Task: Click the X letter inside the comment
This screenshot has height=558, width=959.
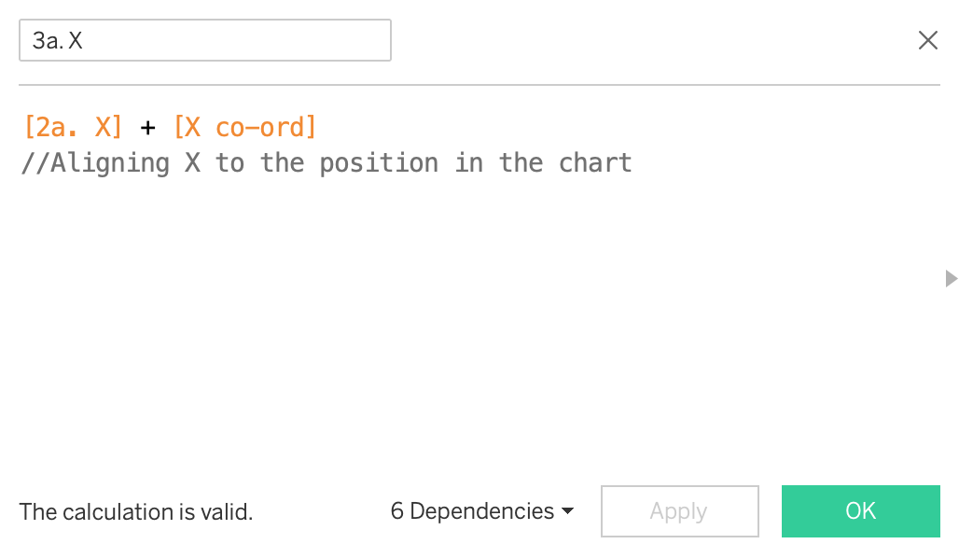Action: pyautogui.click(x=192, y=163)
